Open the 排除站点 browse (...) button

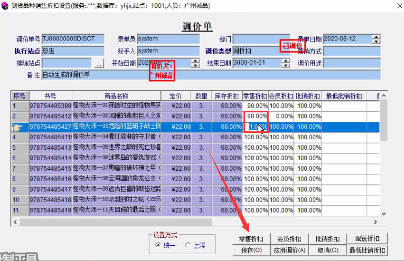(x=99, y=63)
